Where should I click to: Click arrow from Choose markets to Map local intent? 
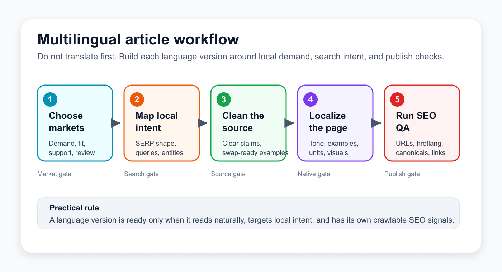click(x=116, y=123)
